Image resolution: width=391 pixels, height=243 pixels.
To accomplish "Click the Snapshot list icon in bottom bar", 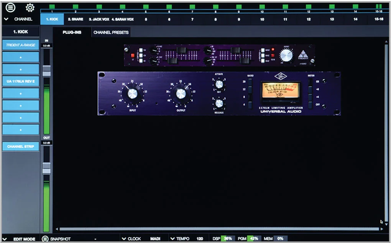I will pos(45,239).
